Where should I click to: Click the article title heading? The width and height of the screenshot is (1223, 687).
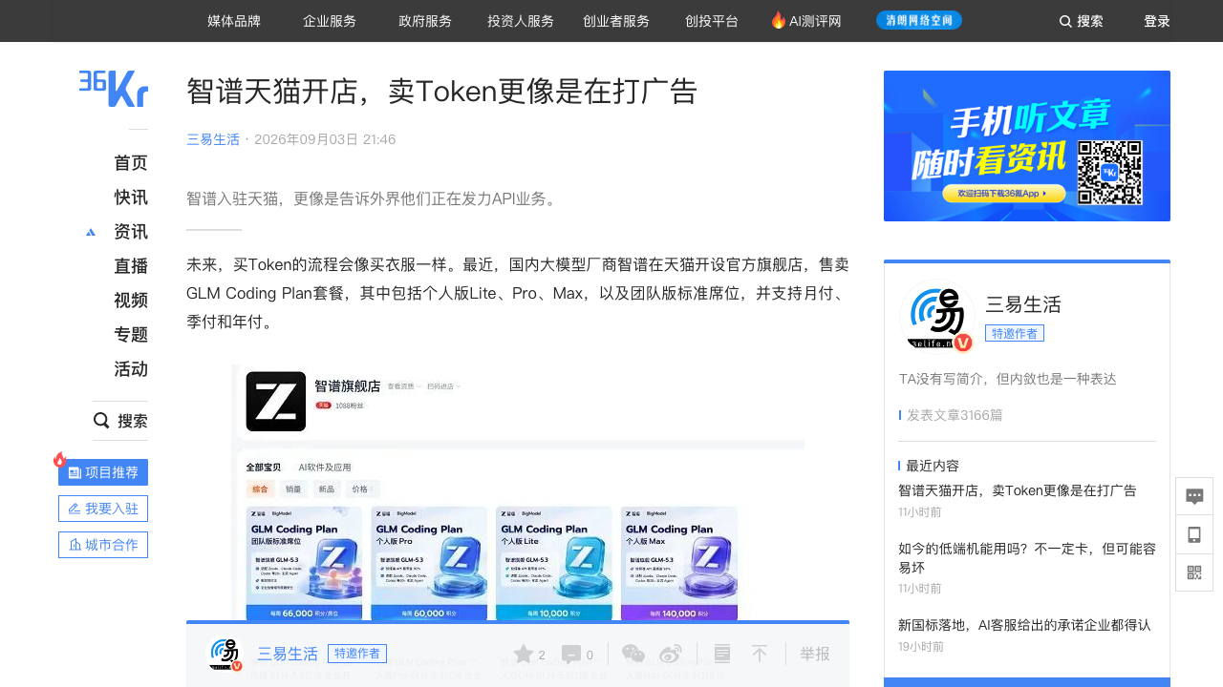pos(442,91)
